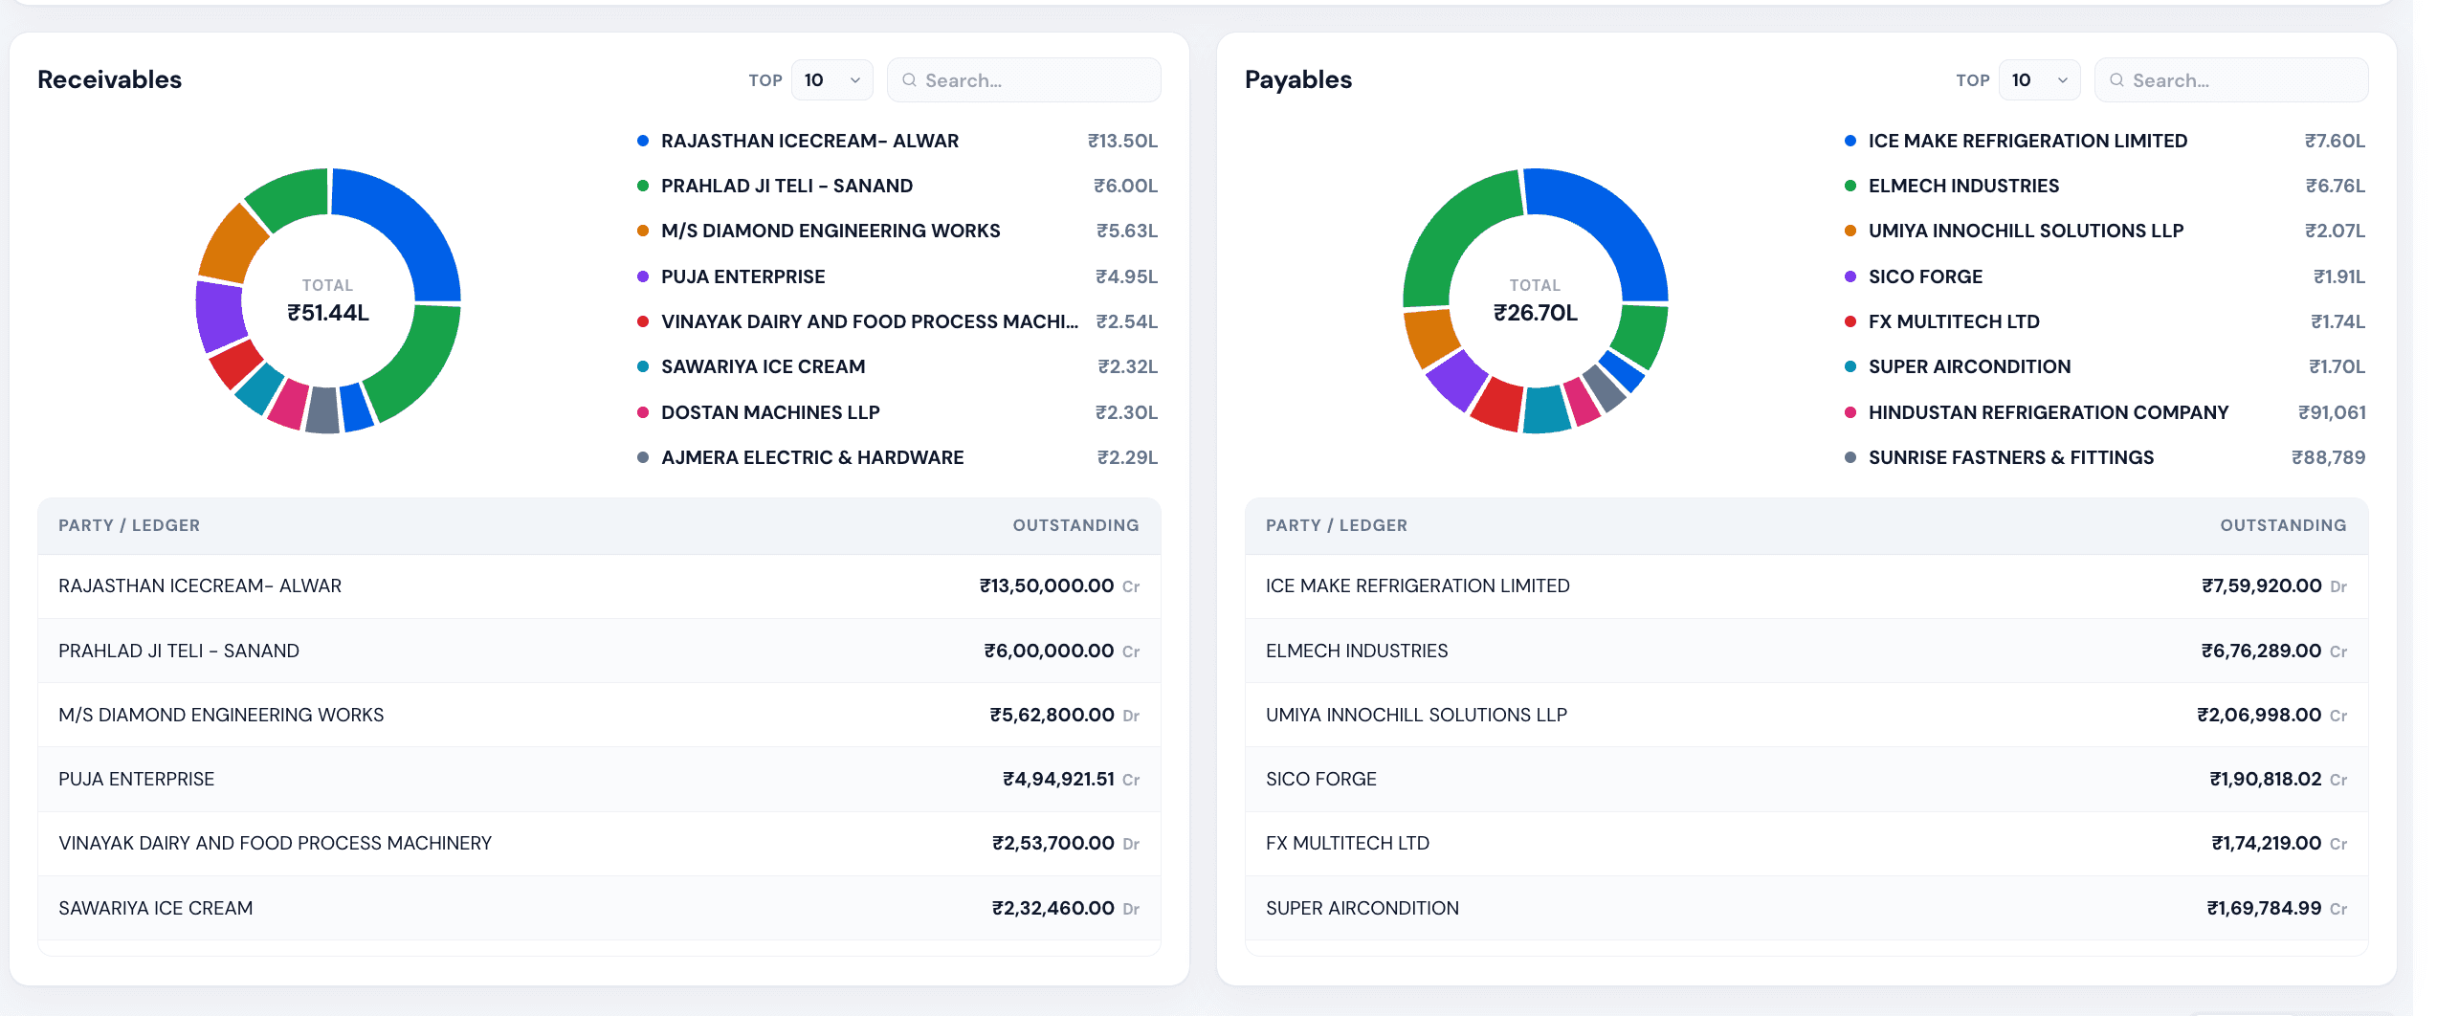Select SUPER AIRCONDITION legend entry
The width and height of the screenshot is (2459, 1016).
(2105, 366)
